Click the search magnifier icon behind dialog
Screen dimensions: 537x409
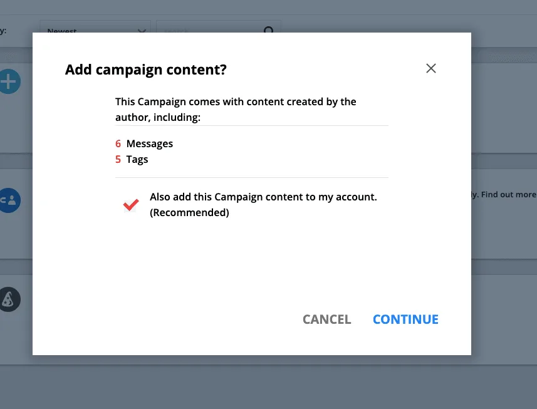pyautogui.click(x=269, y=30)
